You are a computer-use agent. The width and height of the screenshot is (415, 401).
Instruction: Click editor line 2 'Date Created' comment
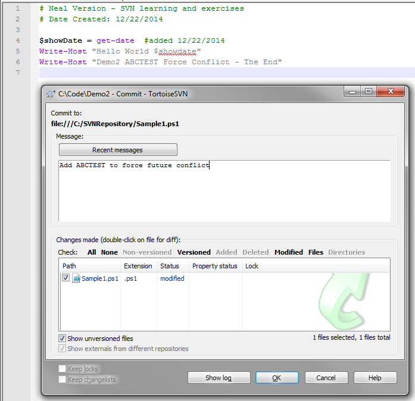(x=79, y=19)
